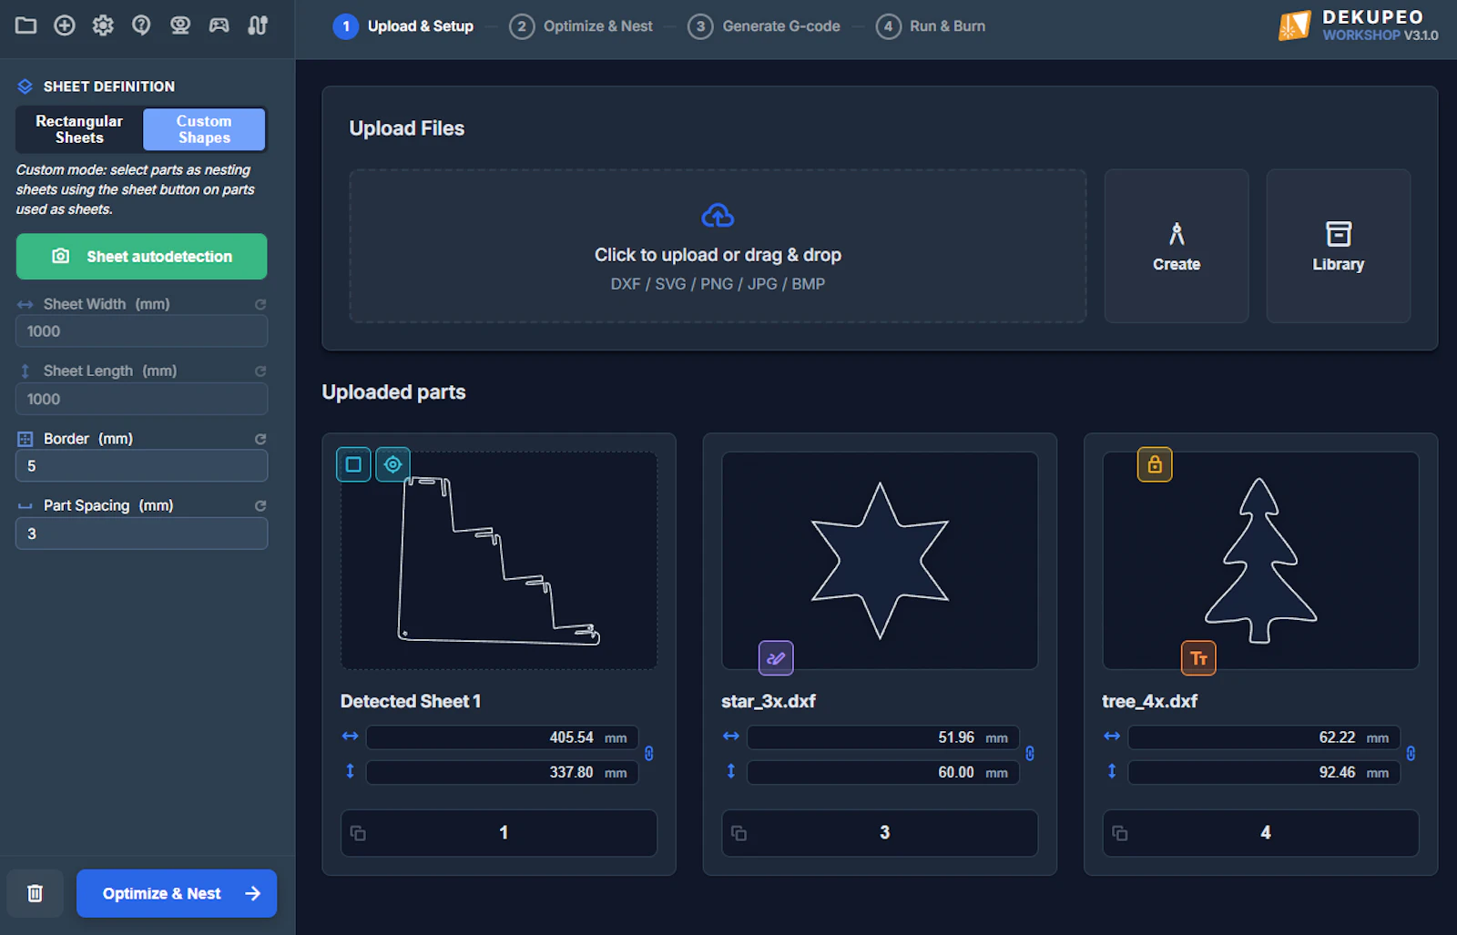
Task: Click the SHEET DEFINITION heading
Action: click(109, 86)
